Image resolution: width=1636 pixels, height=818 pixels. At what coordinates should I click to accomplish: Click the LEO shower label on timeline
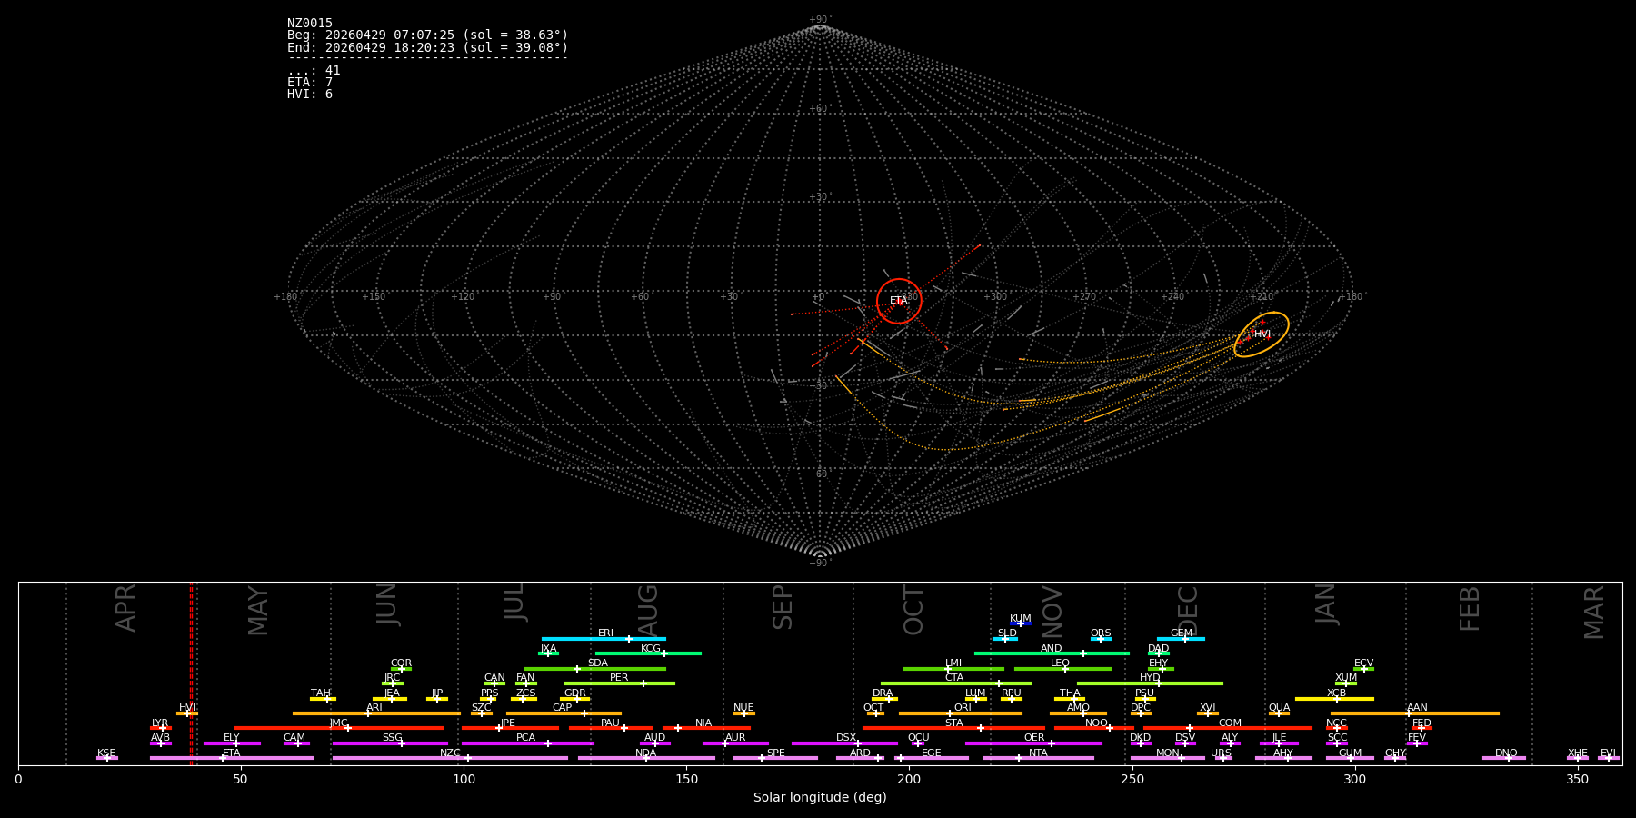point(1061,663)
